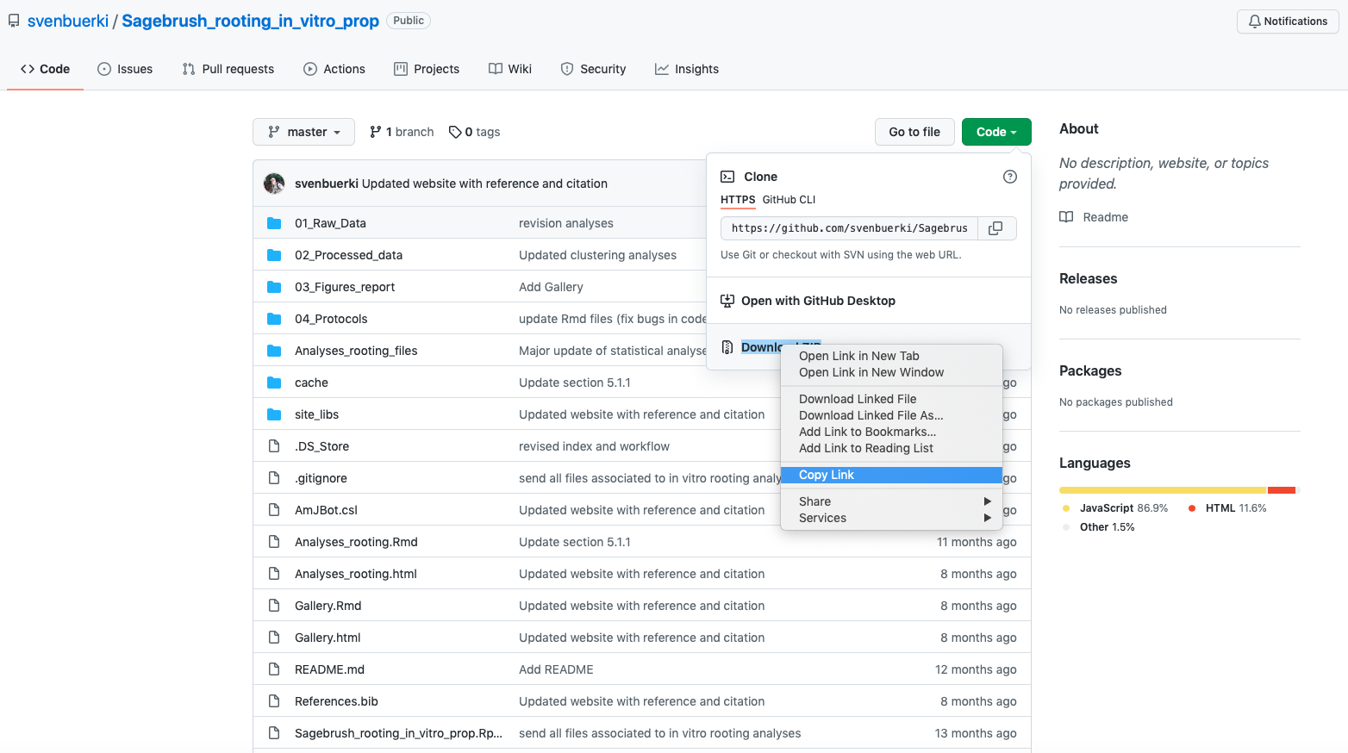Viewport: 1348px width, 753px height.
Task: Click the branch icon next to 1 branch
Action: 375,132
